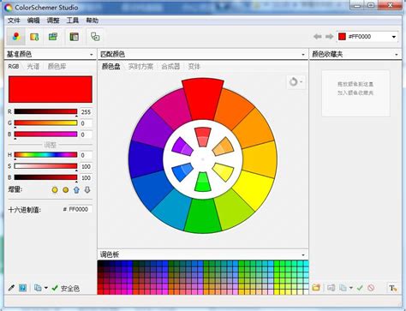Click the 增量 label
Image resolution: width=406 pixels, height=311 pixels.
[x=15, y=189]
